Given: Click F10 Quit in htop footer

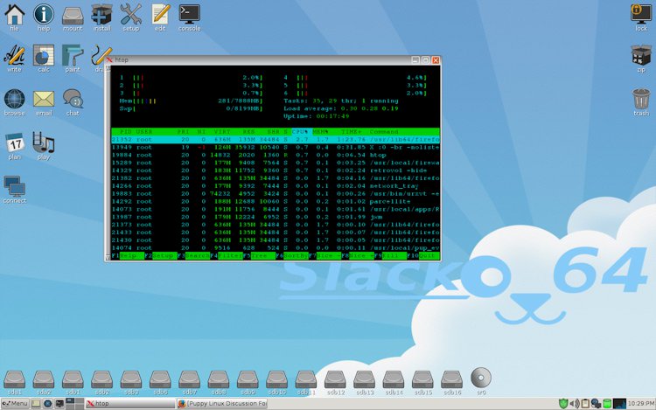Looking at the screenshot, I should (x=423, y=256).
